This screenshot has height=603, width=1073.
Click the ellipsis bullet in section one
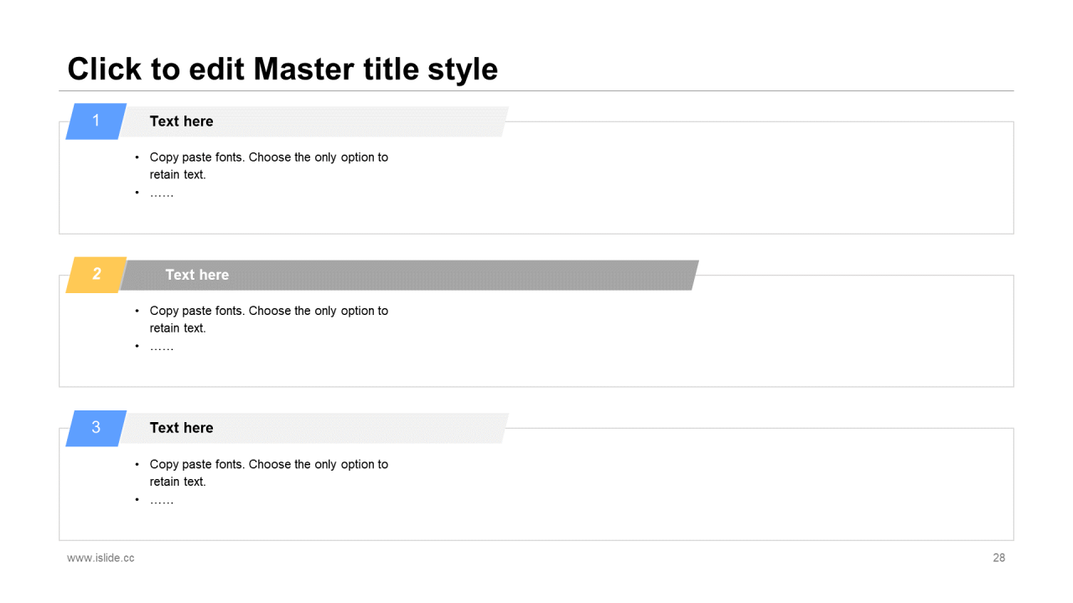coord(162,193)
